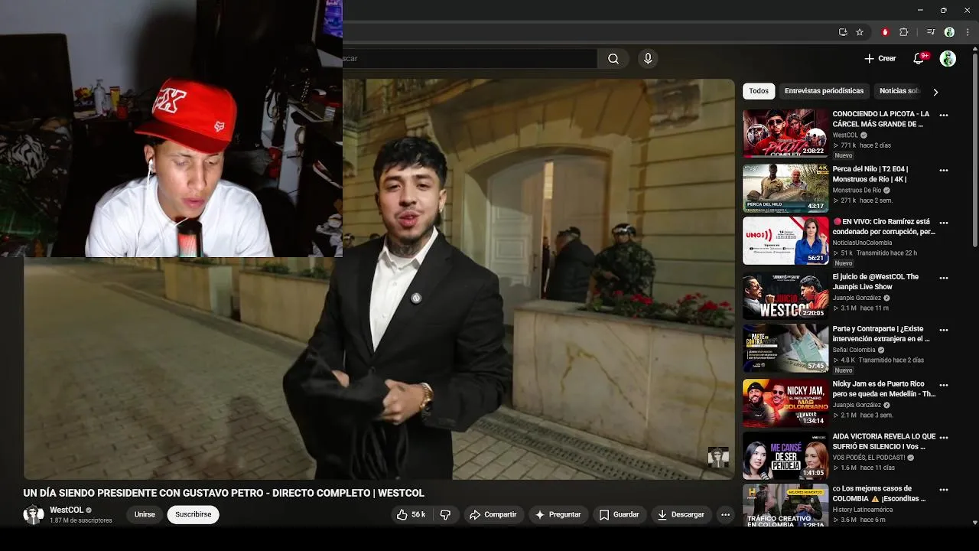Open Parte y Contraparte thumbnail
This screenshot has height=551, width=979.
coord(785,348)
